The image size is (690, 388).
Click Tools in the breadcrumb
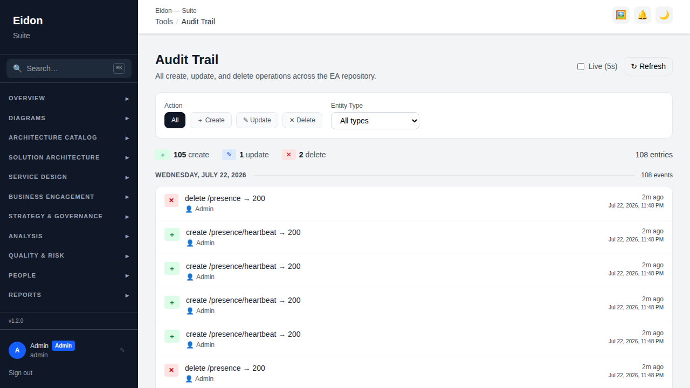pyautogui.click(x=164, y=22)
